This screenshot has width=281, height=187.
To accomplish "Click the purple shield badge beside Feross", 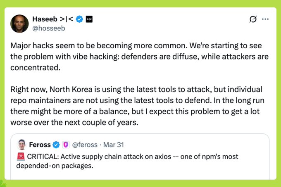I will (x=65, y=145).
